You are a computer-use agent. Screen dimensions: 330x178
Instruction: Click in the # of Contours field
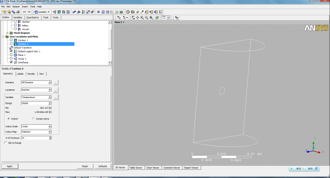pos(35,138)
